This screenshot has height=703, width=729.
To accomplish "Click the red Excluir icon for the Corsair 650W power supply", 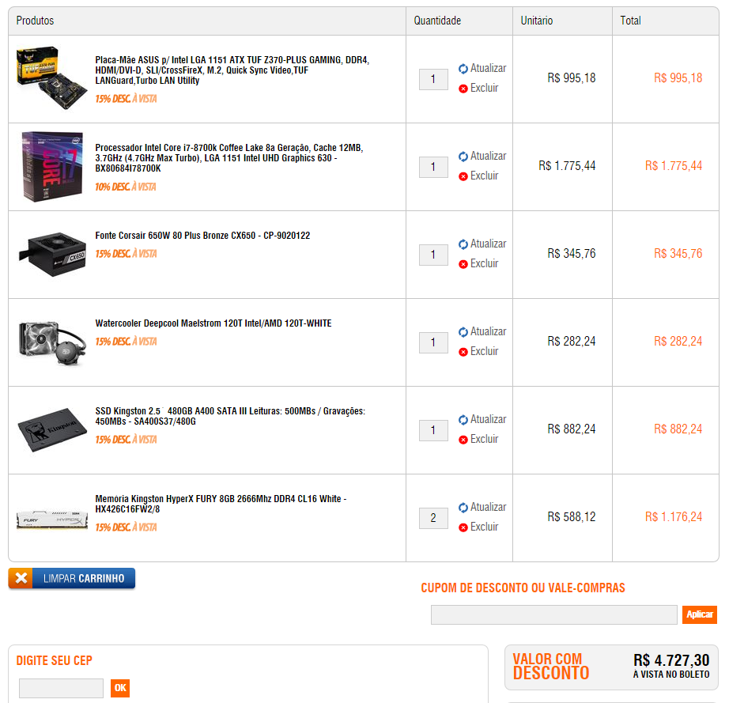I will (x=463, y=264).
